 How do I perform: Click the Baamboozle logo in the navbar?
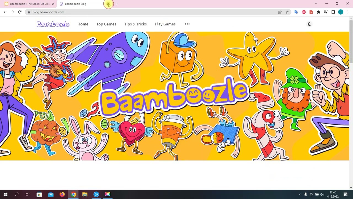[x=53, y=24]
